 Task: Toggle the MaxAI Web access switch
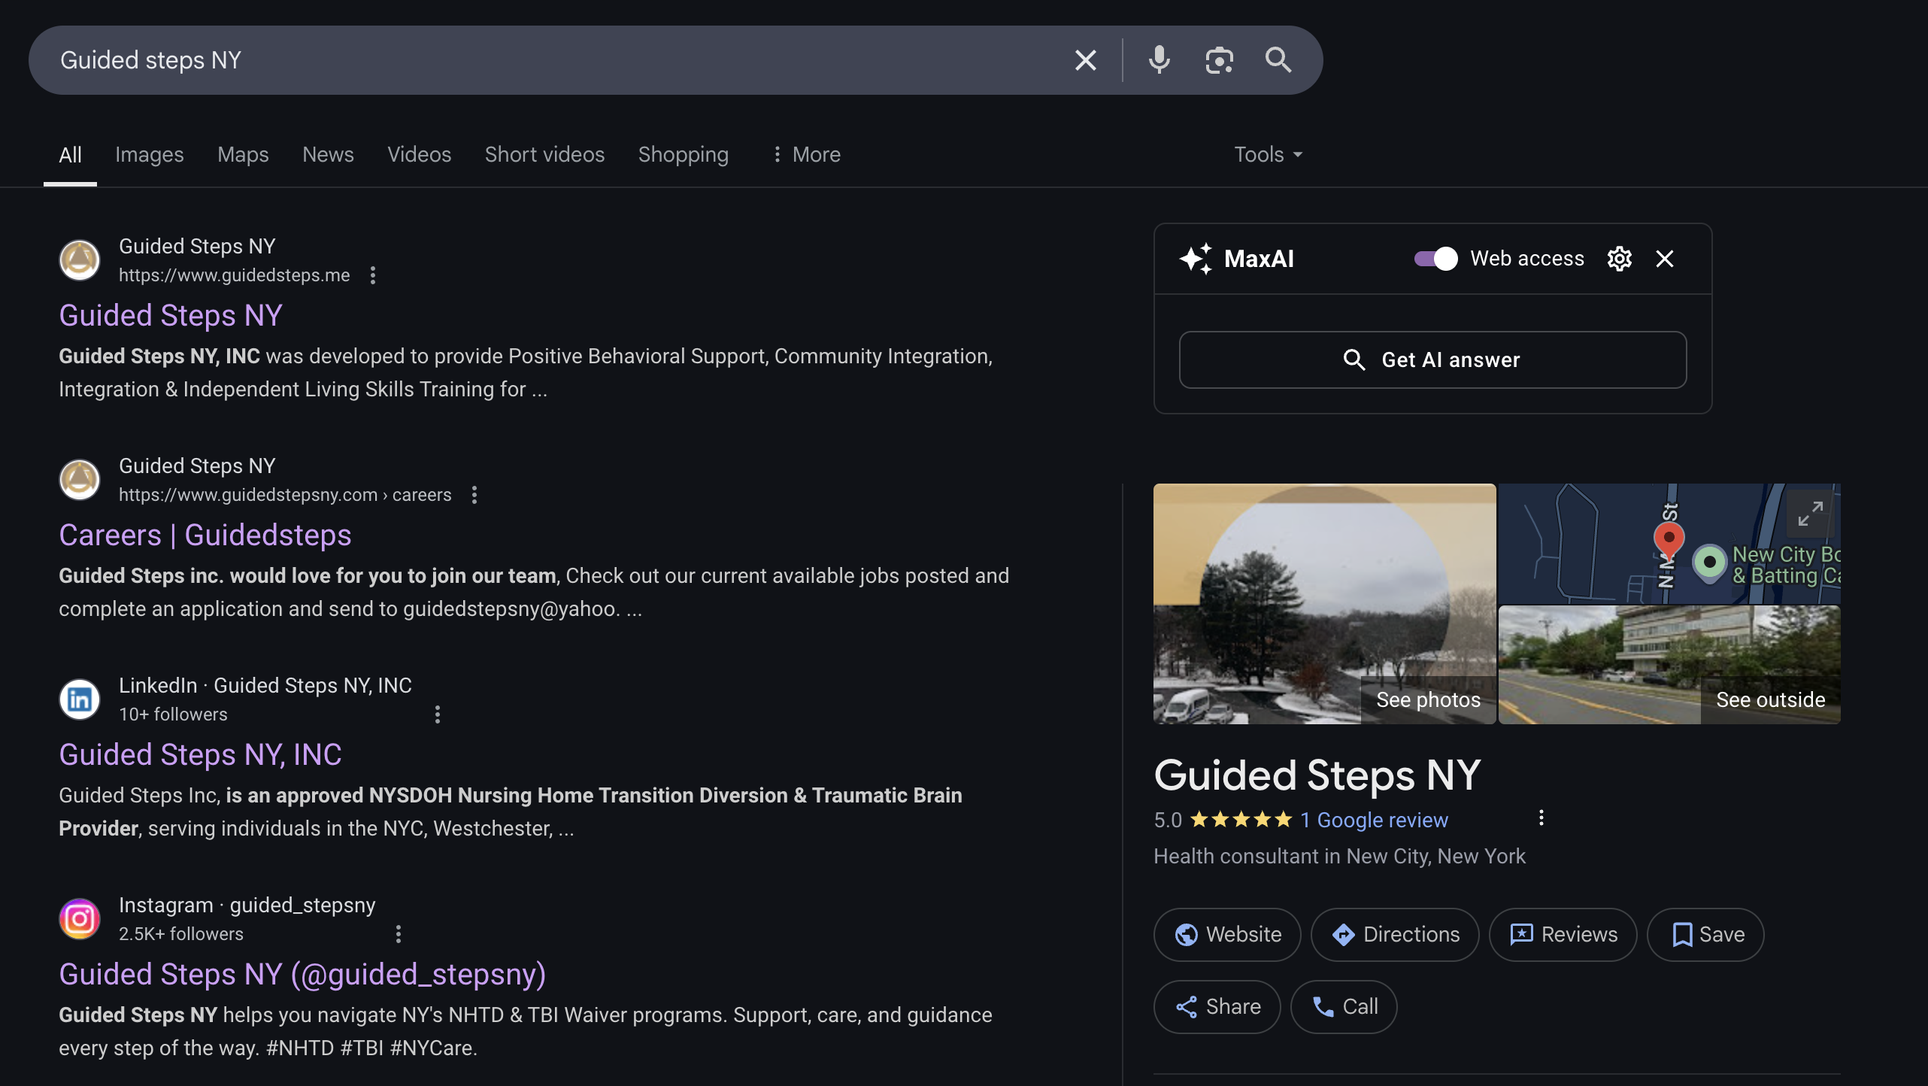coord(1435,259)
